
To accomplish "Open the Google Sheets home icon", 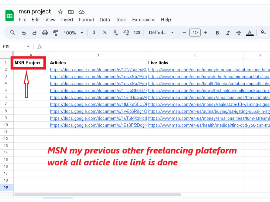I will [9, 15].
